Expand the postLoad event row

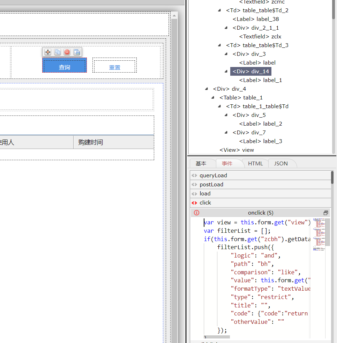[211, 185]
